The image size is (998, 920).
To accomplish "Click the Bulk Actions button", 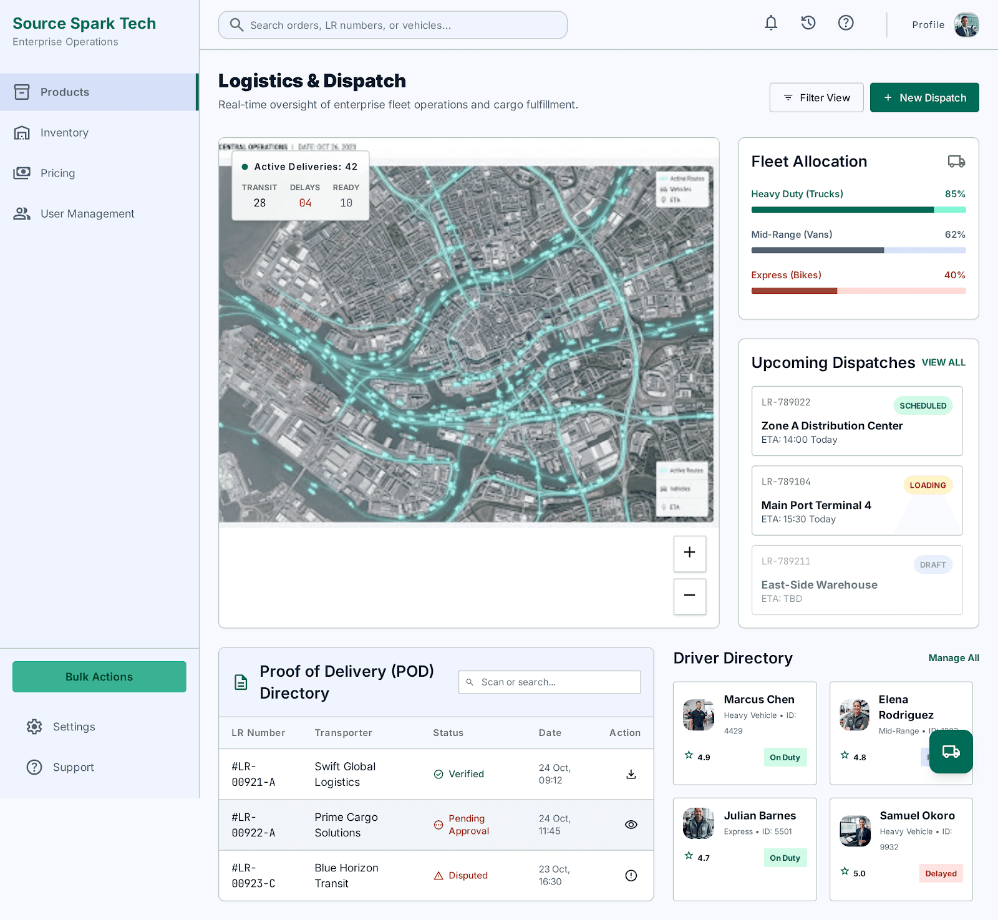I will click(99, 677).
